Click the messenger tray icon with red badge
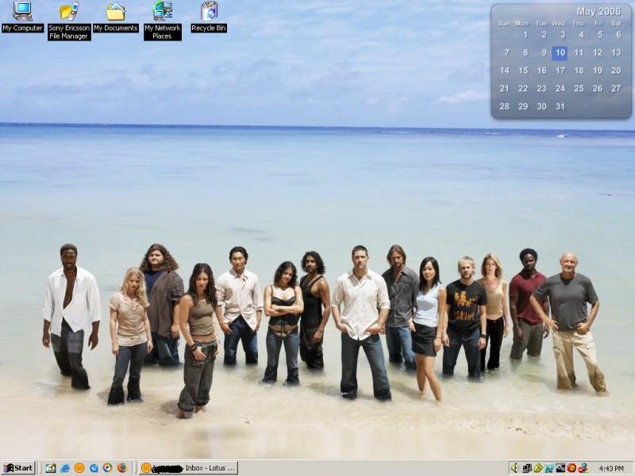Image resolution: width=635 pixels, height=476 pixels. pos(583,468)
